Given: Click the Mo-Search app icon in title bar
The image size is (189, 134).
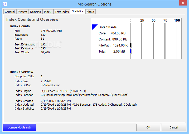Looking at the screenshot, I should [x=4, y=4].
